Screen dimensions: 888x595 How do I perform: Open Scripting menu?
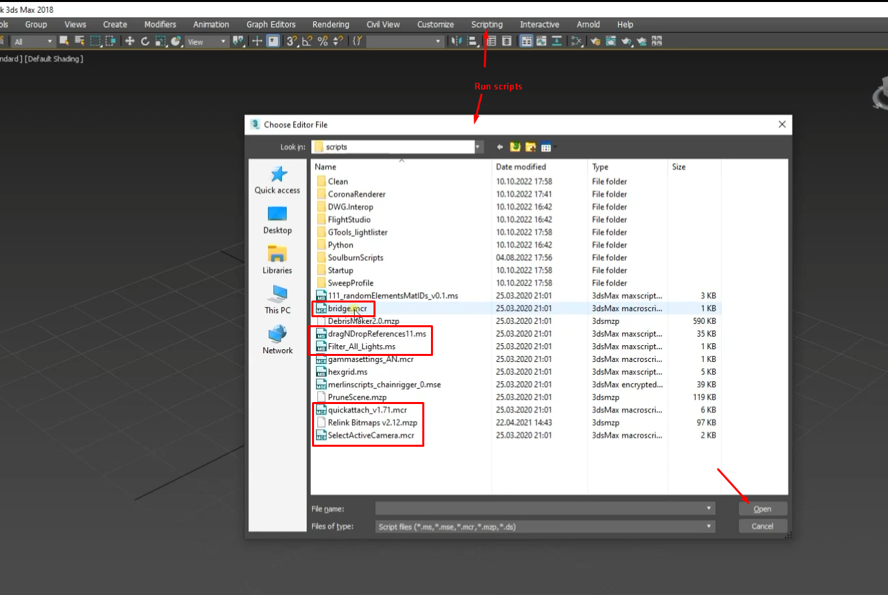point(487,25)
